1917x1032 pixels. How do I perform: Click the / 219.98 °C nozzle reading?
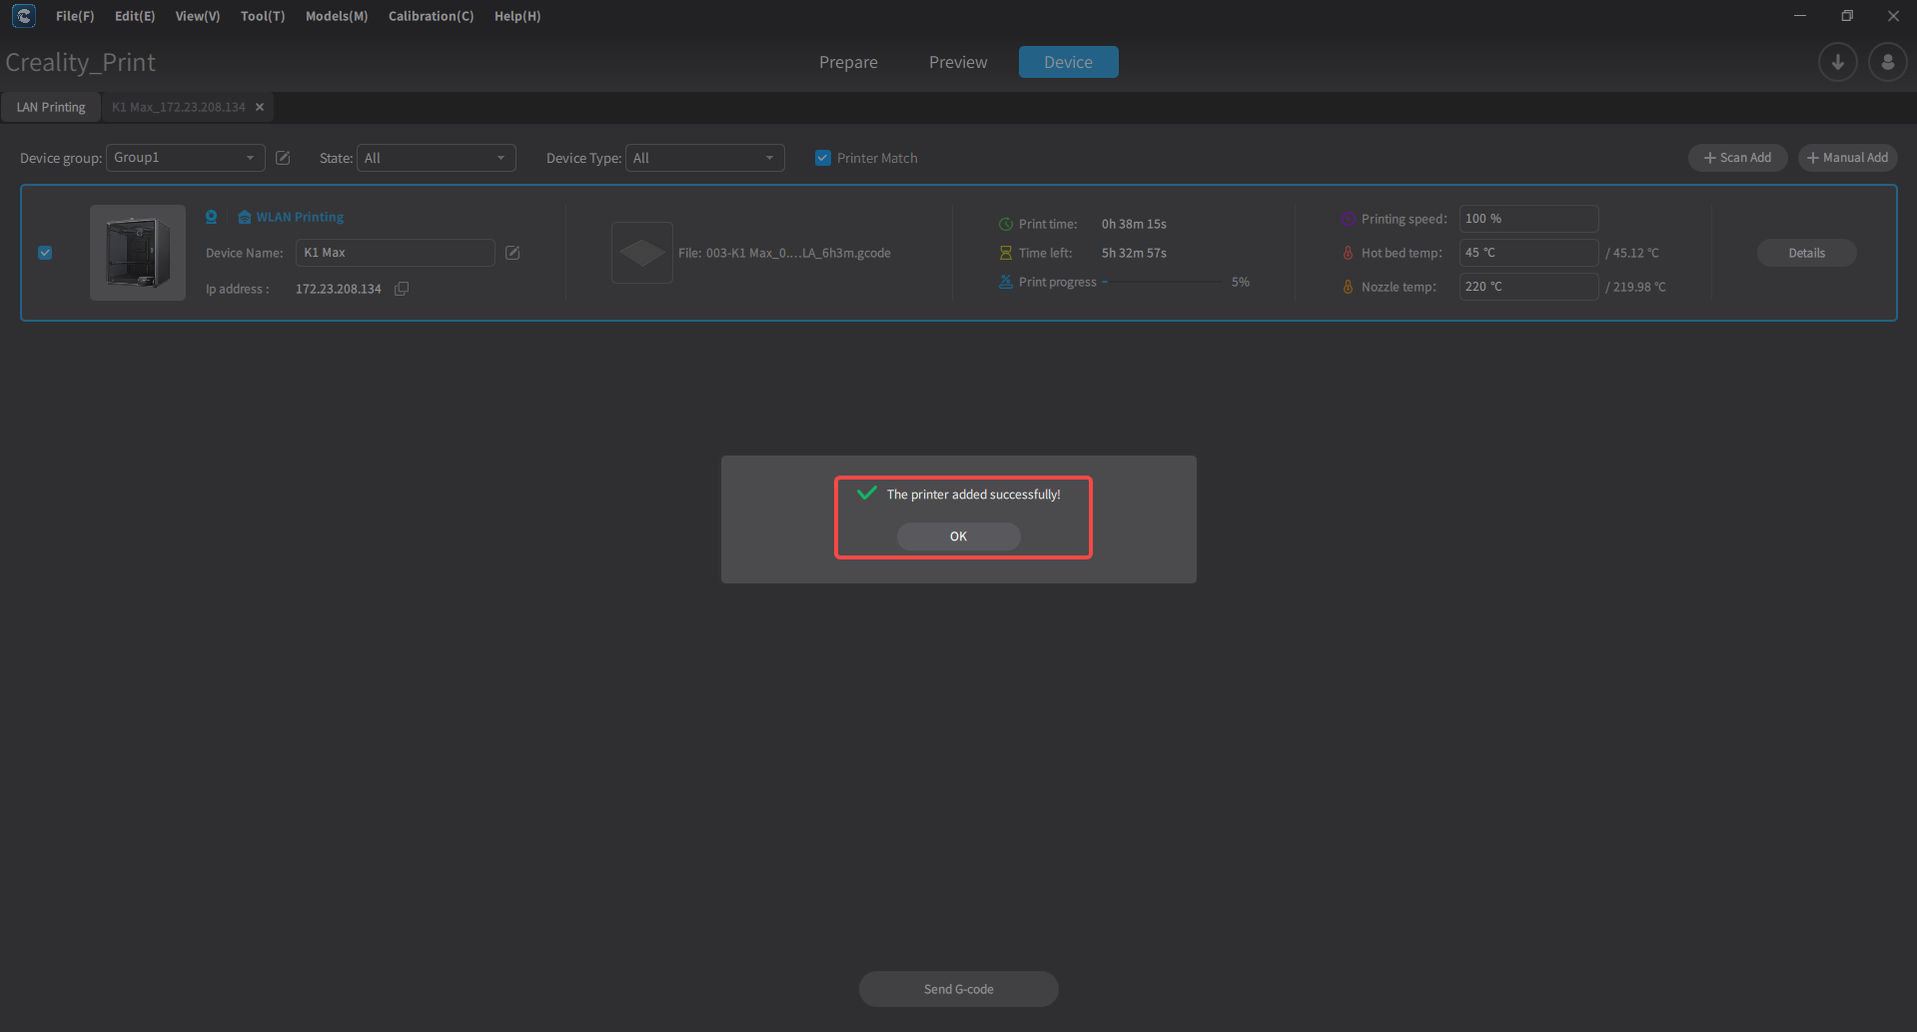tap(1635, 287)
